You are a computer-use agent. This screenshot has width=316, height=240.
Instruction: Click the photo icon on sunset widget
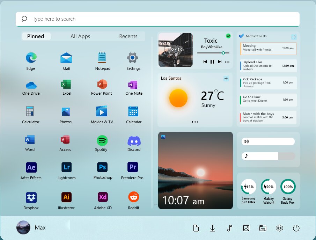(x=163, y=137)
